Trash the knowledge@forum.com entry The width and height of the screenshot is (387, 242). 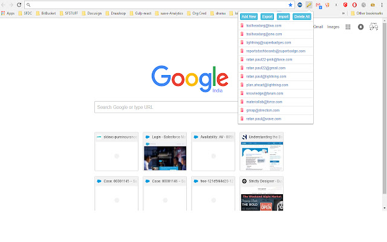click(242, 93)
